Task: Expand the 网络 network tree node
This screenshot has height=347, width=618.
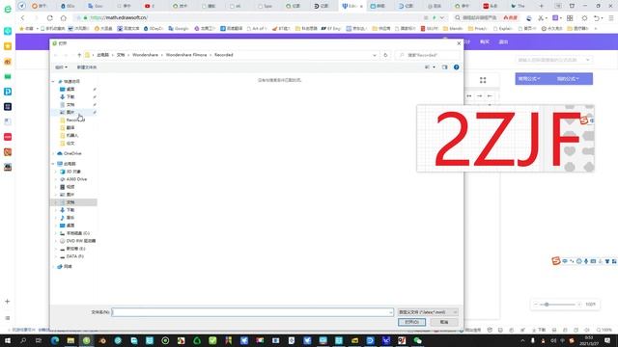Action: [53, 267]
